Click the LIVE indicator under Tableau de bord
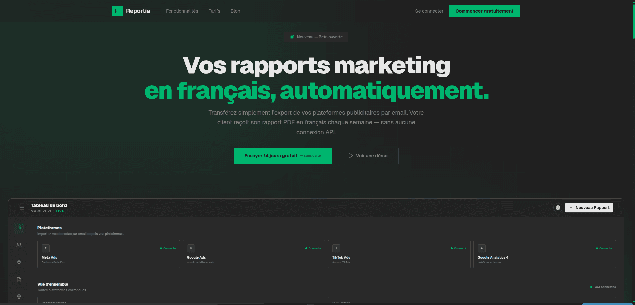Screen dimensions: 635x305 point(60,211)
